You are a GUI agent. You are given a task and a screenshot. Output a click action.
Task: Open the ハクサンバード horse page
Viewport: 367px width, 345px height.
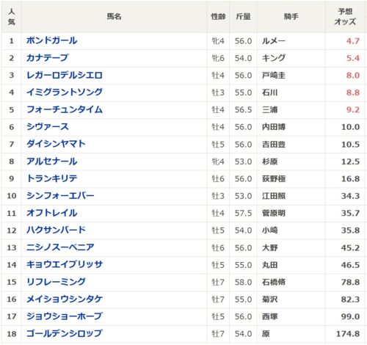[x=56, y=230]
